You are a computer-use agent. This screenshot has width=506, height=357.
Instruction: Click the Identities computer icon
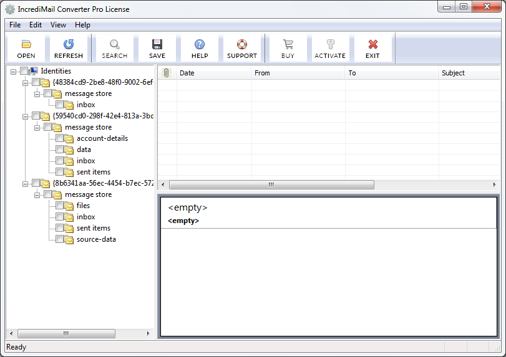point(34,71)
